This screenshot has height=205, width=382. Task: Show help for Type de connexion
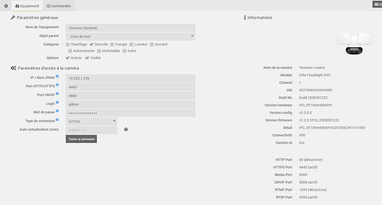coord(57,119)
